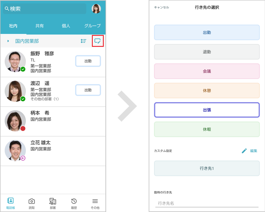Select the 柄本 希 contact name

40,113
